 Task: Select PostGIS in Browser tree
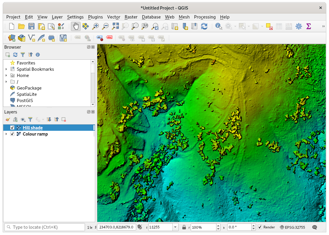(25, 100)
